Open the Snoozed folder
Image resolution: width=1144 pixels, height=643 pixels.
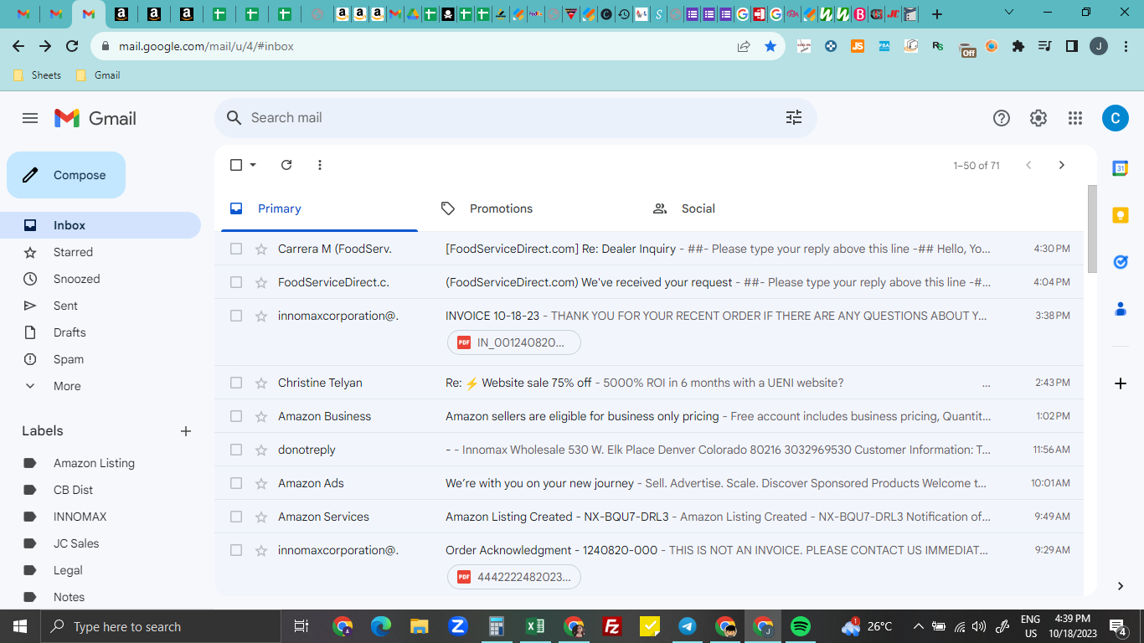click(x=100, y=279)
